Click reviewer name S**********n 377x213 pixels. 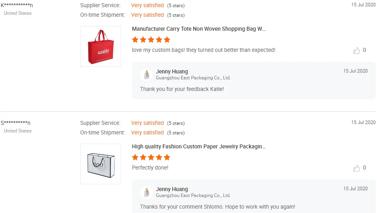point(16,123)
